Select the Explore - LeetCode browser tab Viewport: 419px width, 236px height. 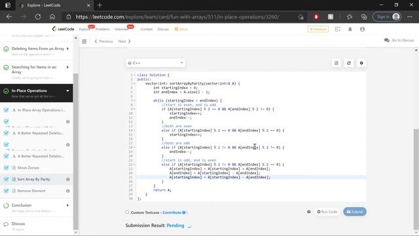pos(55,5)
